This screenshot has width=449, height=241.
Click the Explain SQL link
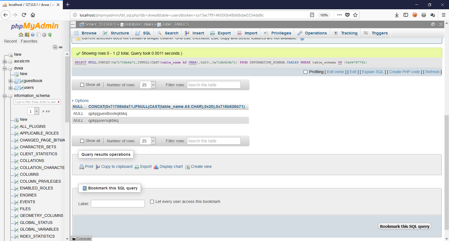[x=373, y=72]
